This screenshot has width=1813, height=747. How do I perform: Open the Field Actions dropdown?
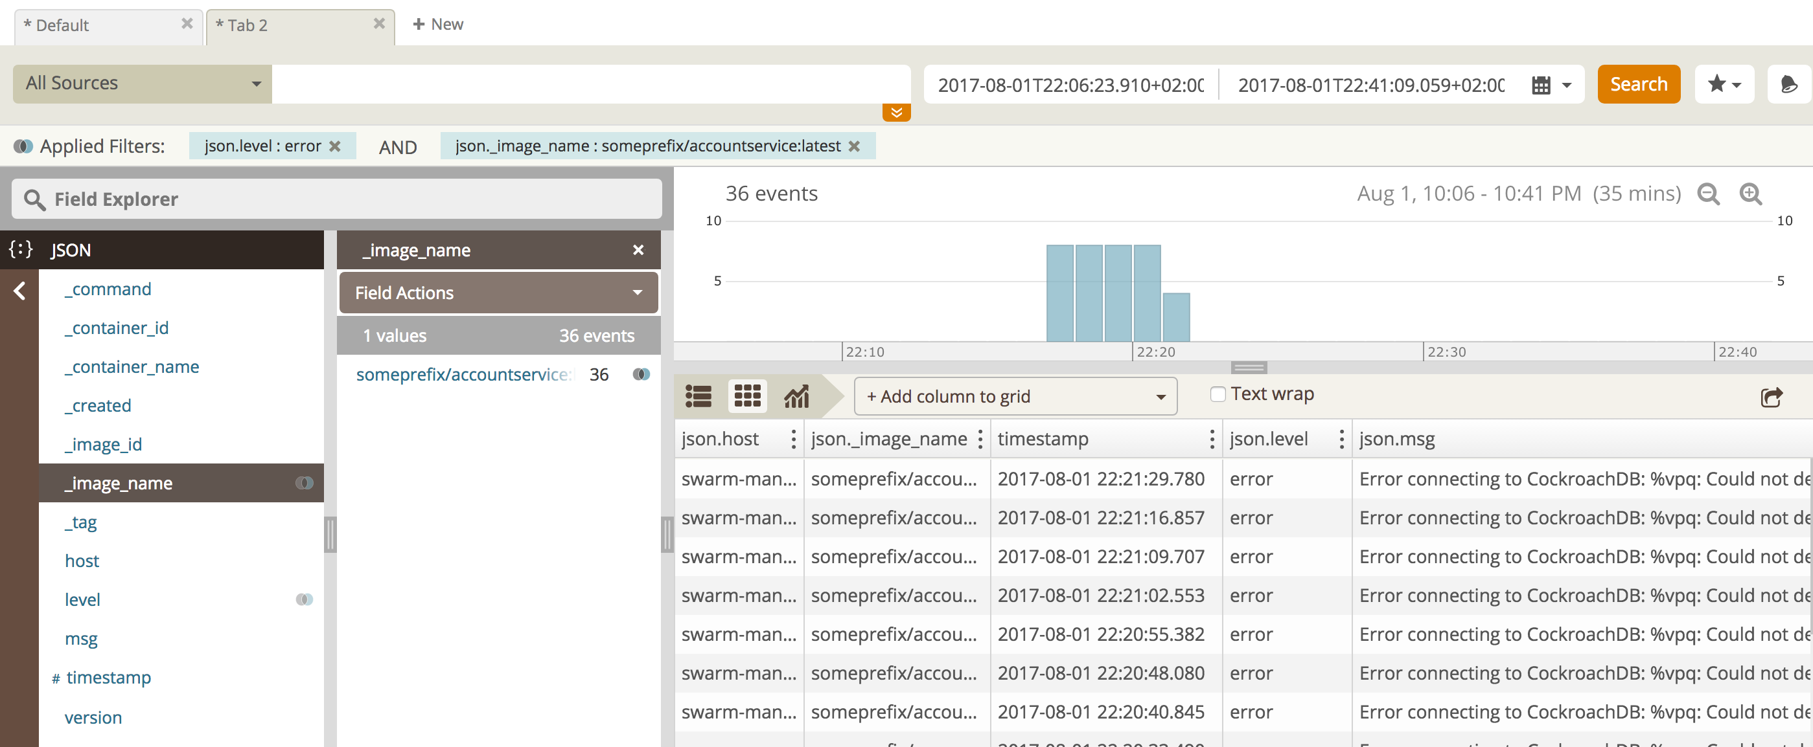[498, 293]
